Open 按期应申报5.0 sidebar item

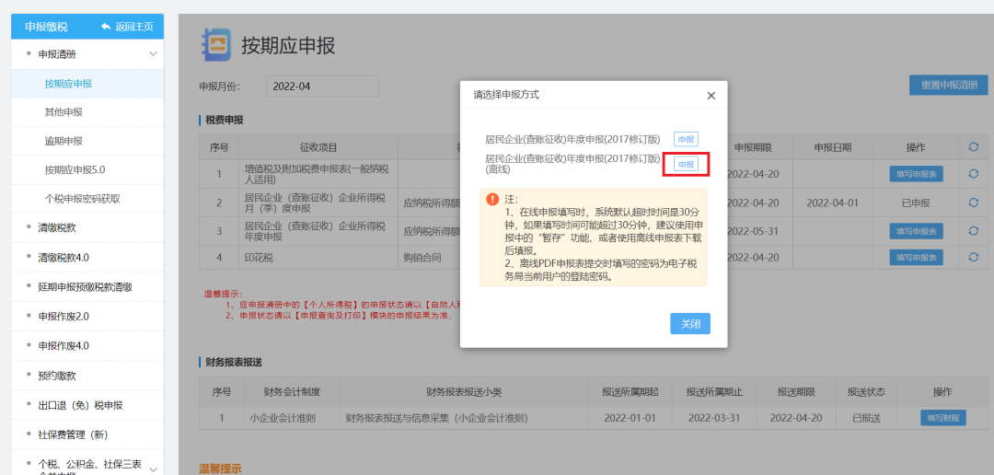click(75, 170)
